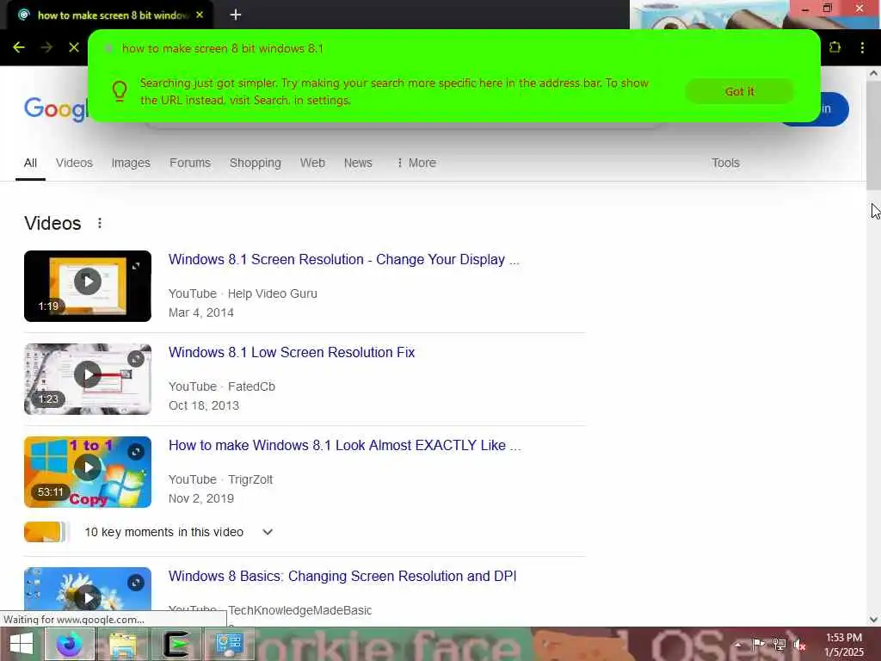Click the network tray icon

[779, 644]
